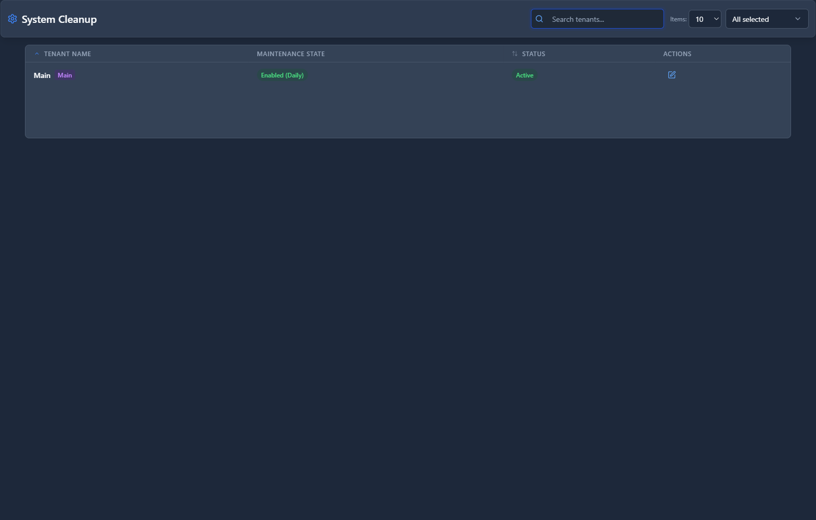
Task: Click the sort arrows icon beside Status
Action: 515,54
